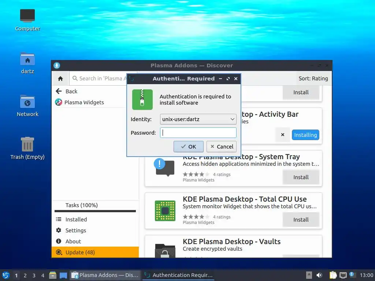
Task: Open Update (48) in sidebar
Action: click(95, 252)
